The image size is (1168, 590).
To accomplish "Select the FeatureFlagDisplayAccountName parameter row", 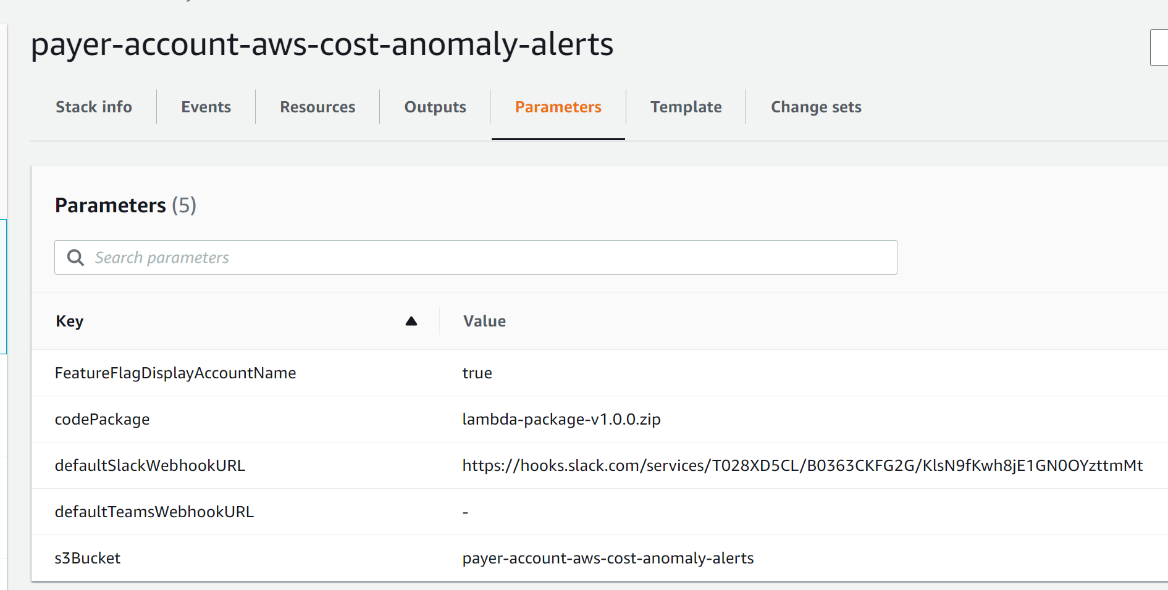I will click(175, 373).
